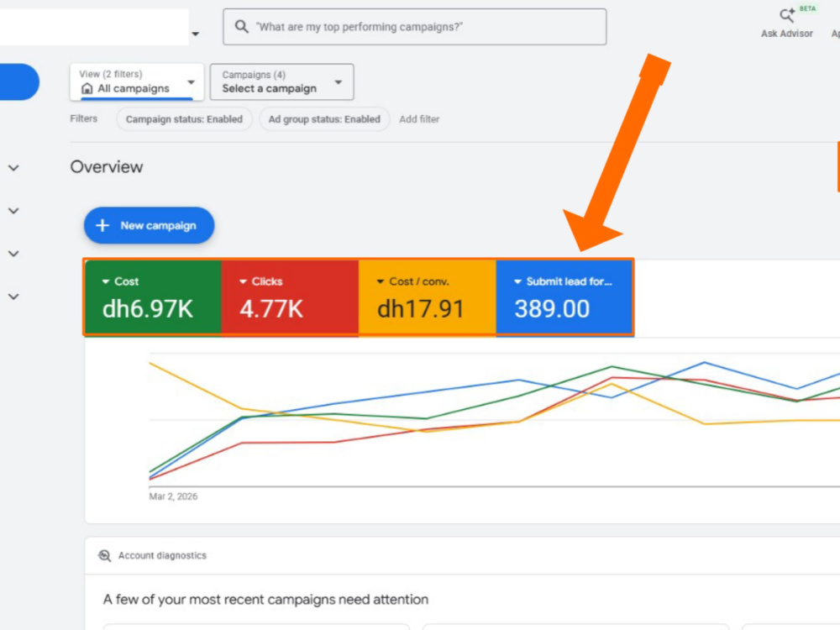Click the blue pill button in sidebar
Screen dimensions: 840x630
pos(19,82)
